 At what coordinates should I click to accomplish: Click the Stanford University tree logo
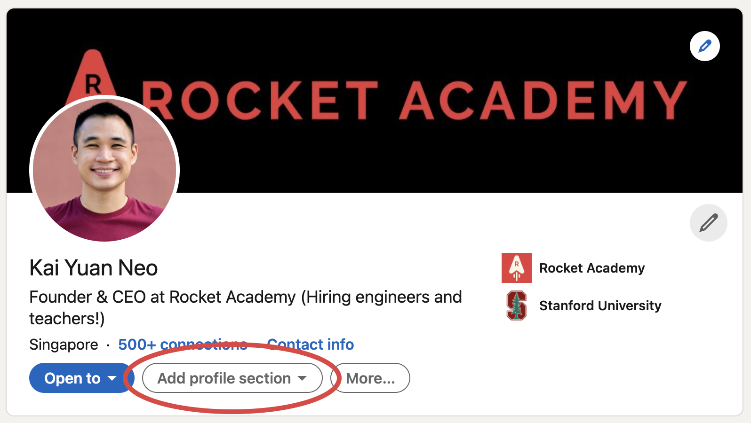516,305
